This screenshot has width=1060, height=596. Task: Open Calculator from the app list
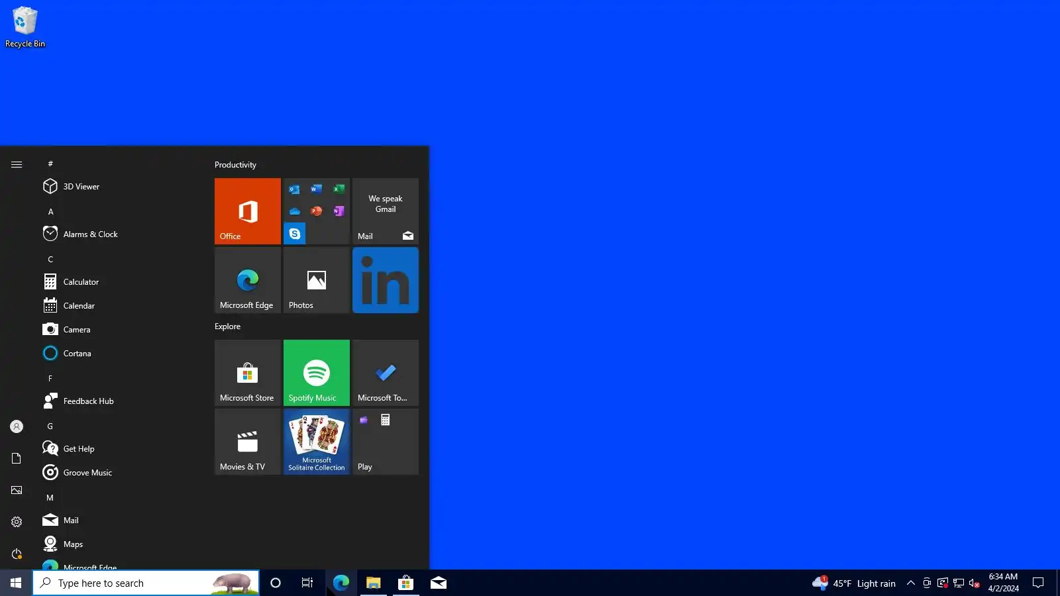pyautogui.click(x=122, y=282)
